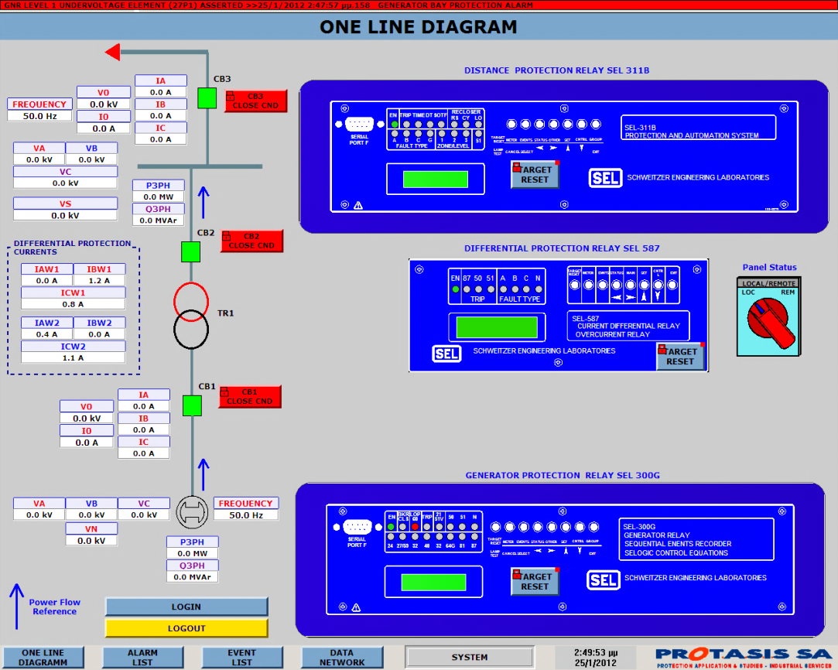The height and width of the screenshot is (670, 838).
Task: Click the CB2 green circuit breaker symbol
Action: (x=190, y=251)
